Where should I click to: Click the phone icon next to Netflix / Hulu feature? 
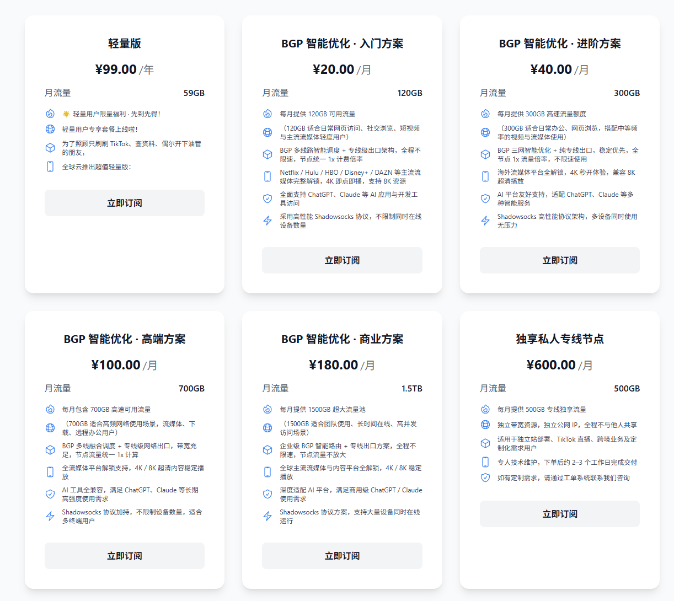click(268, 176)
